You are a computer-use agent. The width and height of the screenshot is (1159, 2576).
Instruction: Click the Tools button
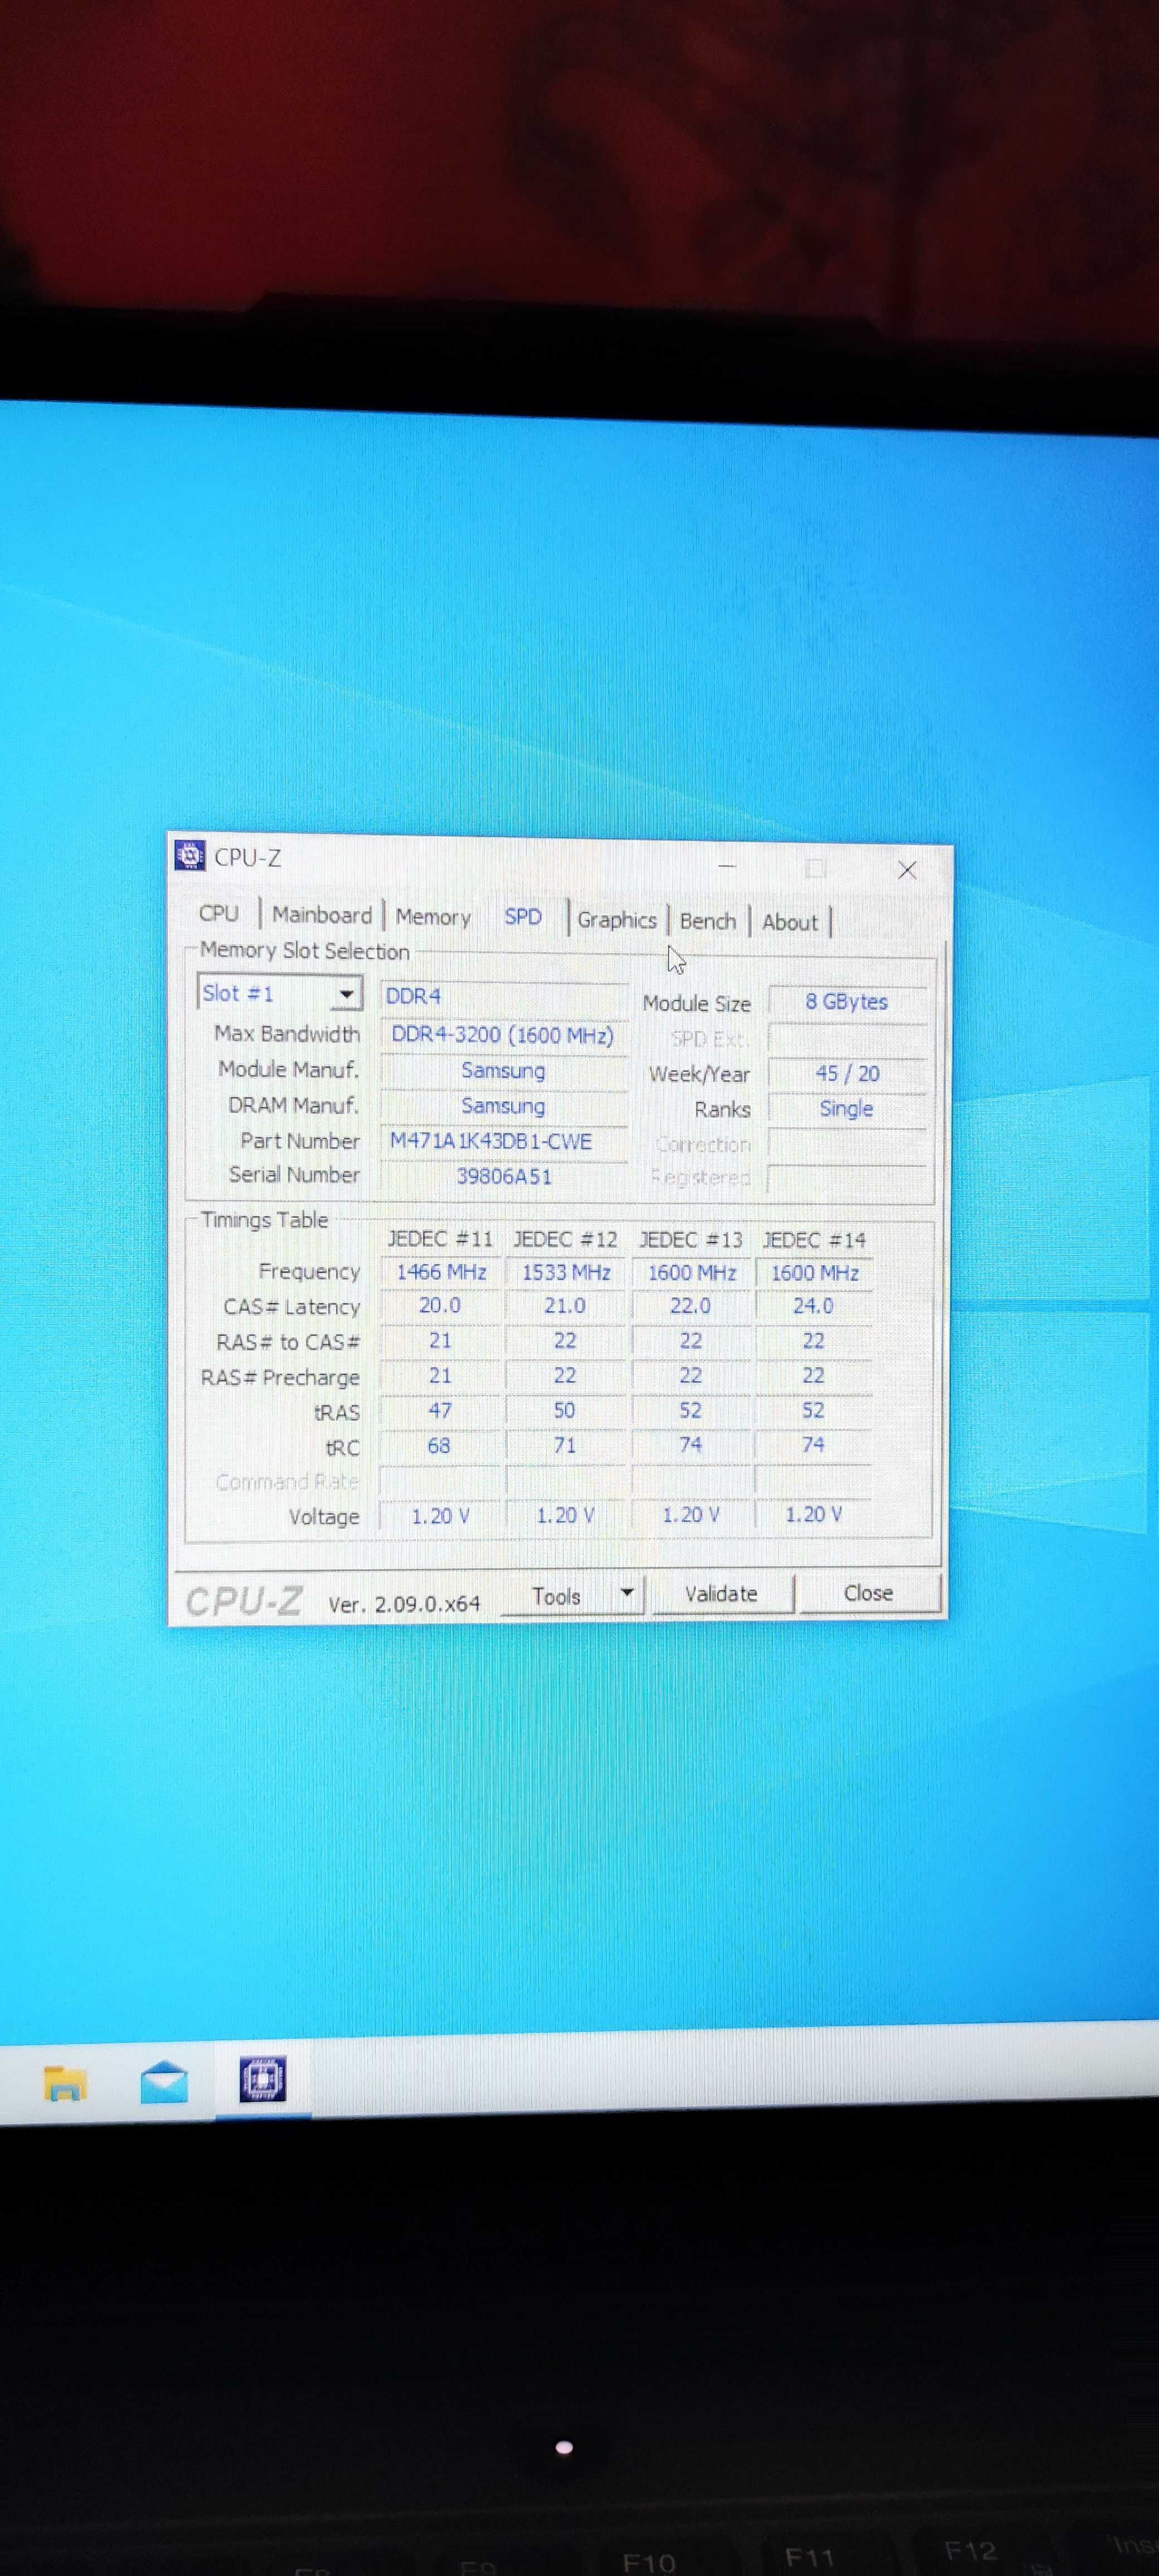[x=557, y=1596]
